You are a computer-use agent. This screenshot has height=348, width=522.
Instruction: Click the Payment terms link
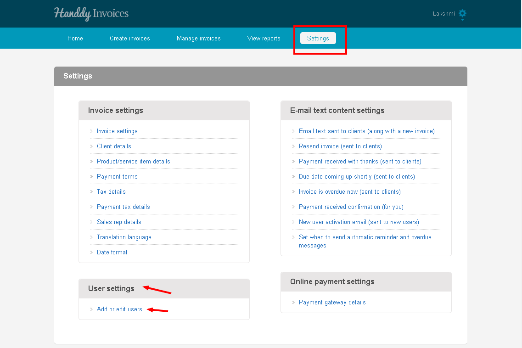click(x=117, y=176)
